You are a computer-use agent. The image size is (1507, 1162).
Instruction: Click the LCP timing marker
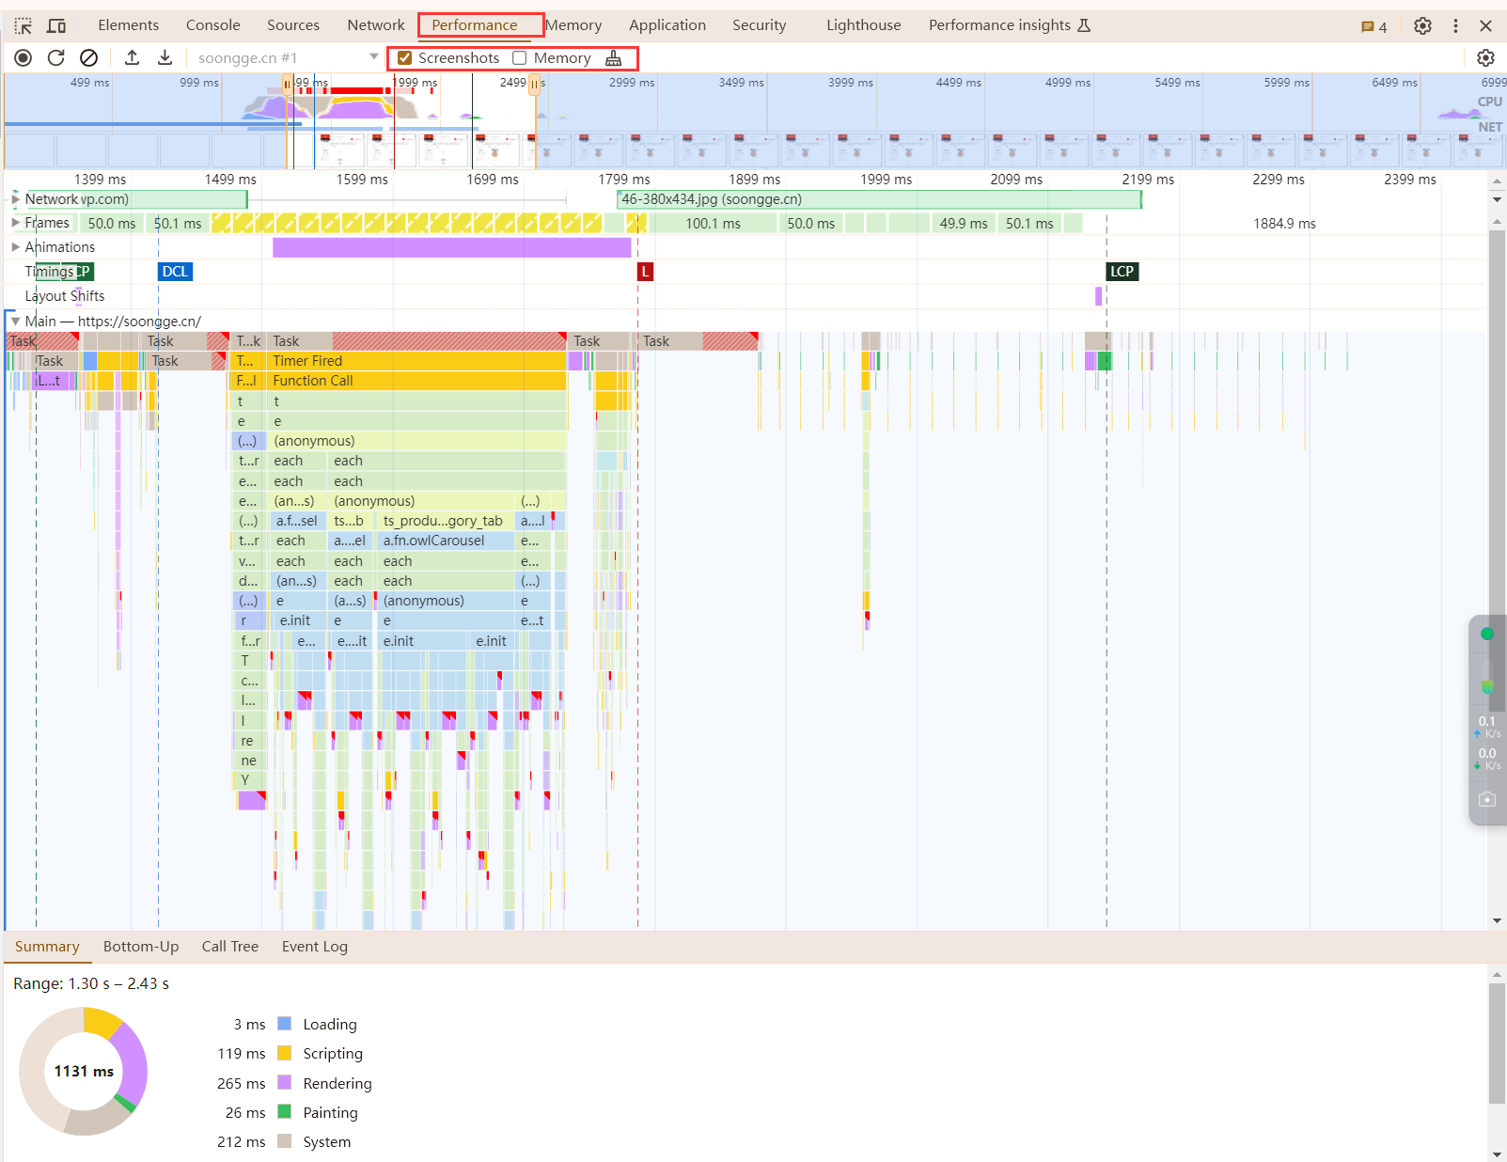[1122, 272]
